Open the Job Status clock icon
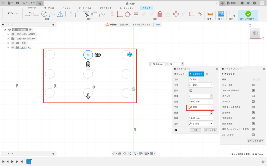This screenshot has height=166, width=267. 242,3
